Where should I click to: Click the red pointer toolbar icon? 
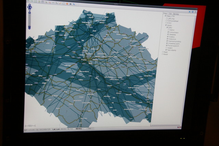pyautogui.click(x=50, y=3)
